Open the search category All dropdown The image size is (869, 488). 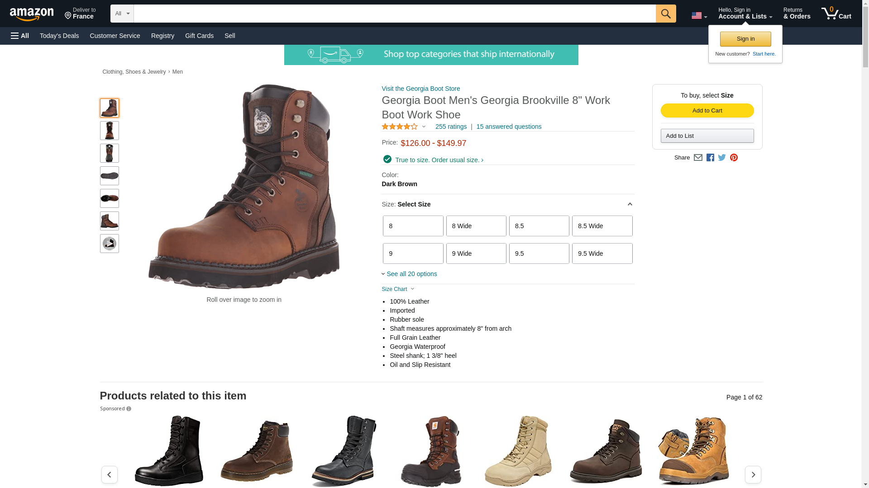(x=122, y=14)
